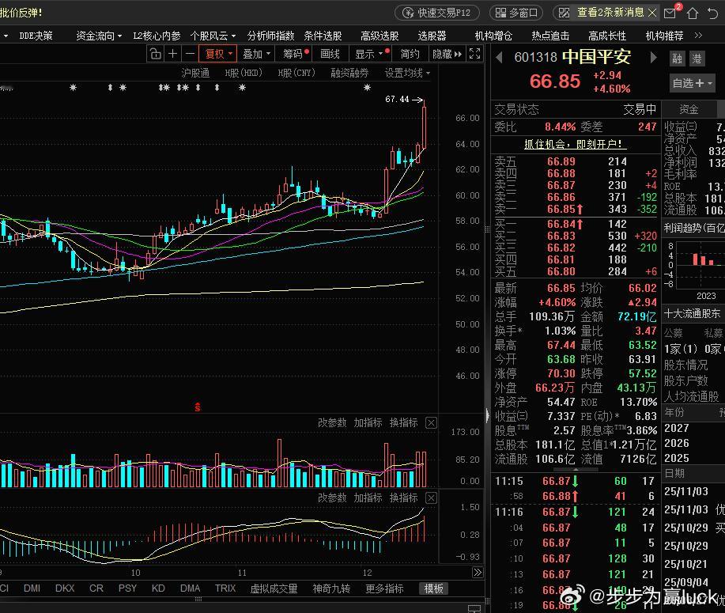Open 资金流向 dropdown menu
Image resolution: width=725 pixels, height=613 pixels.
click(x=99, y=36)
